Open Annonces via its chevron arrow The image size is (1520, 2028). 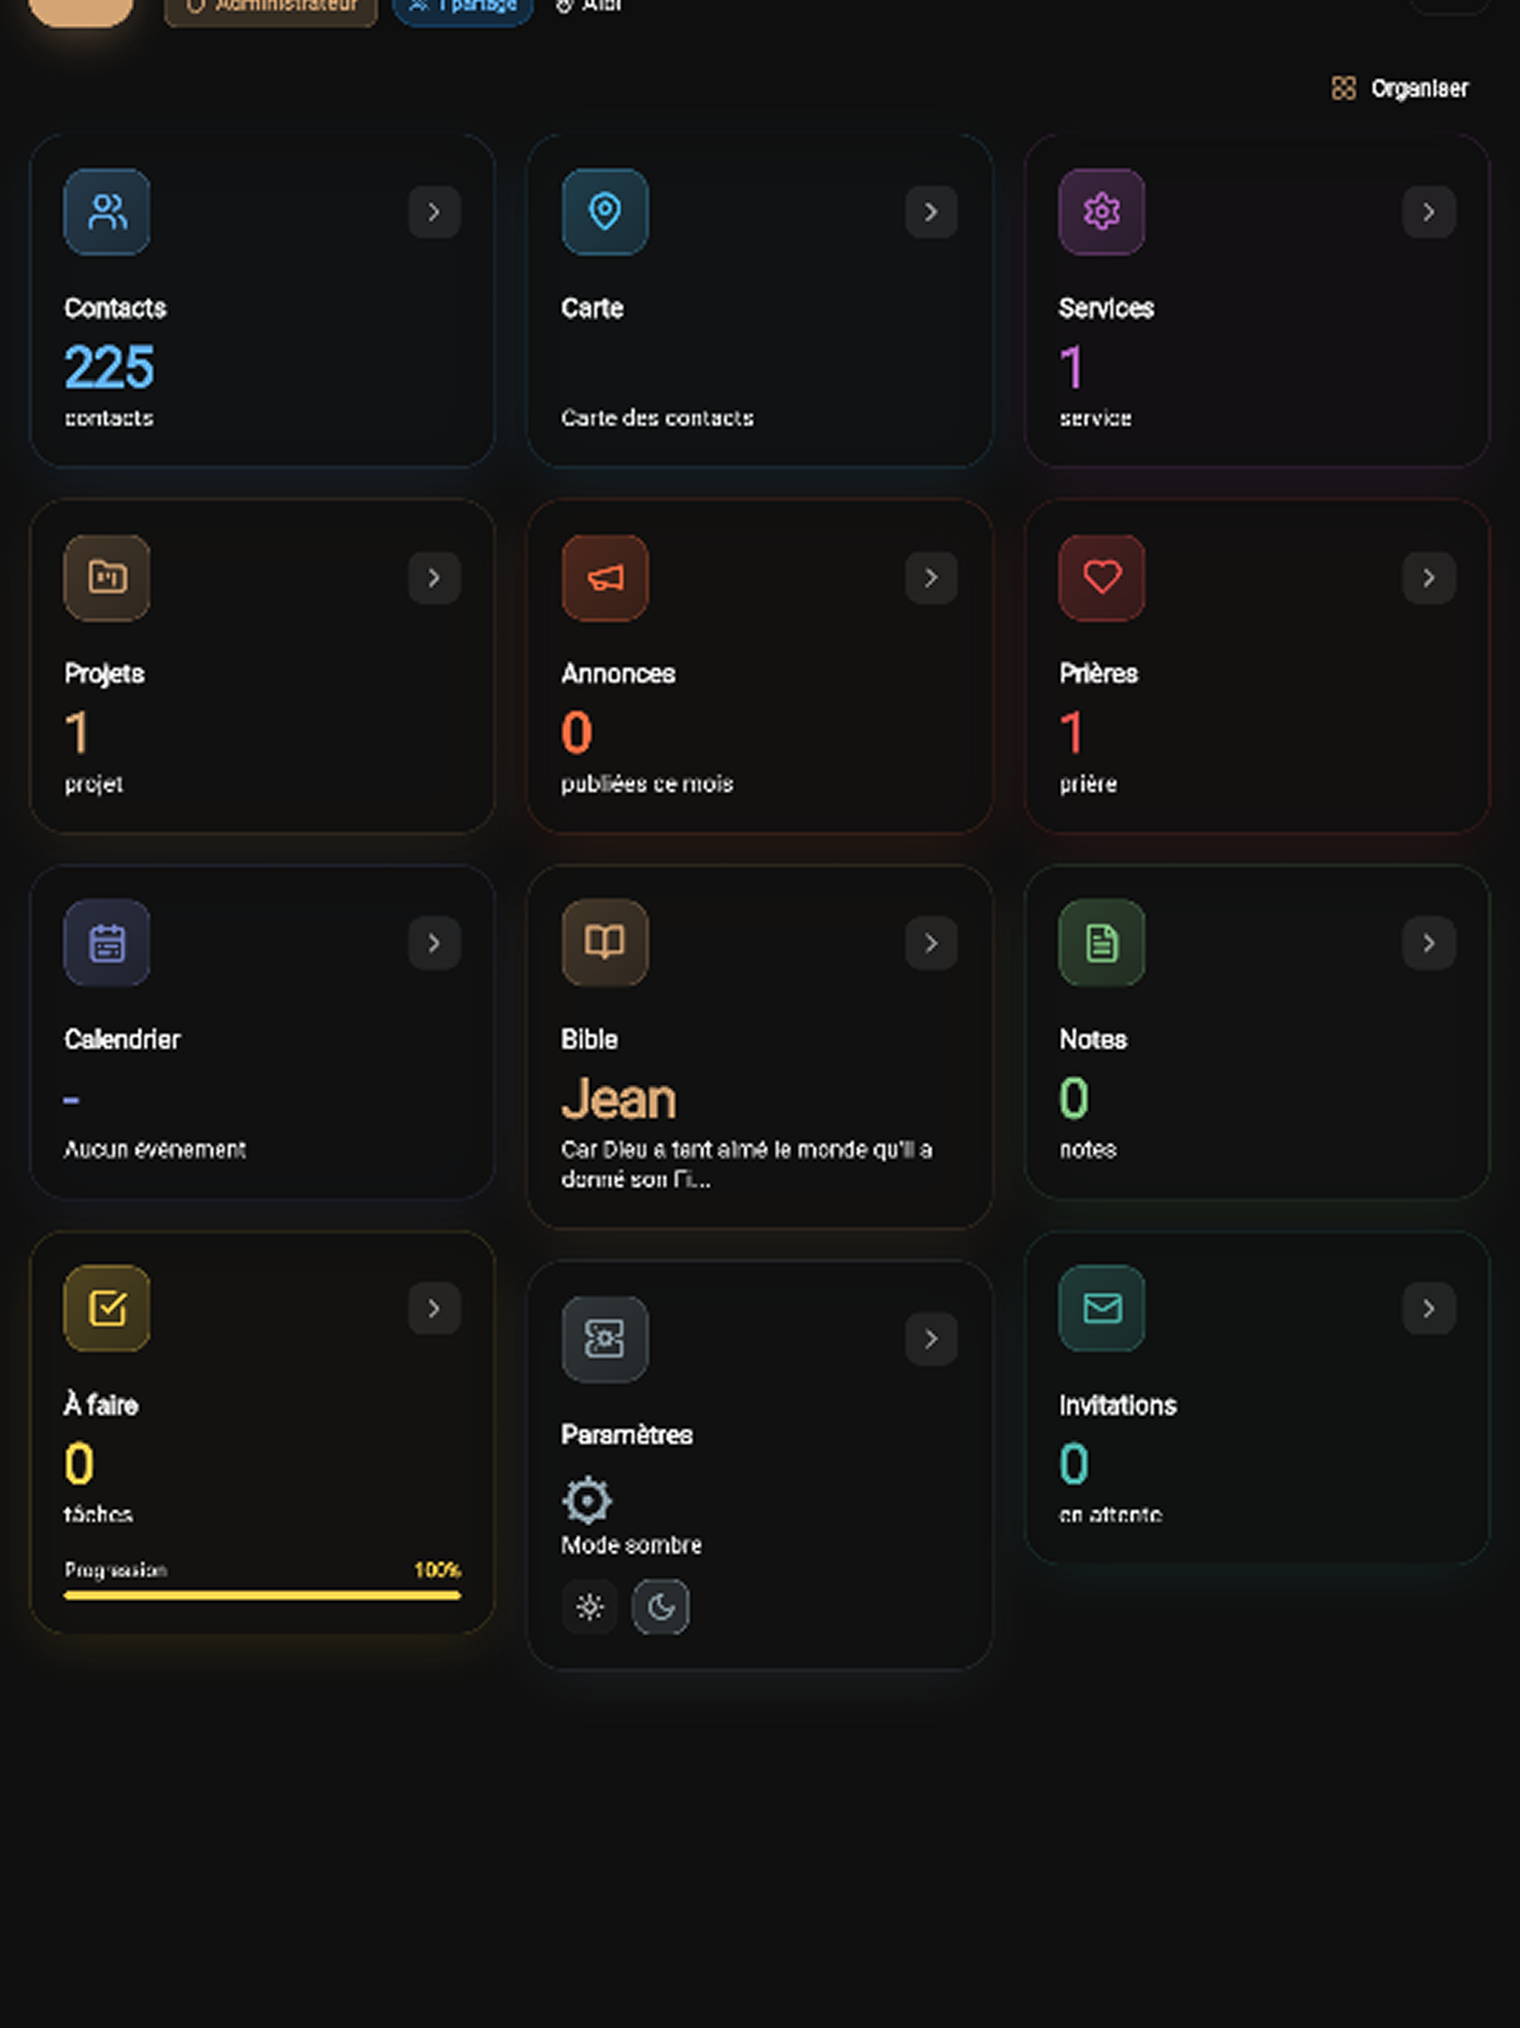[x=931, y=578]
